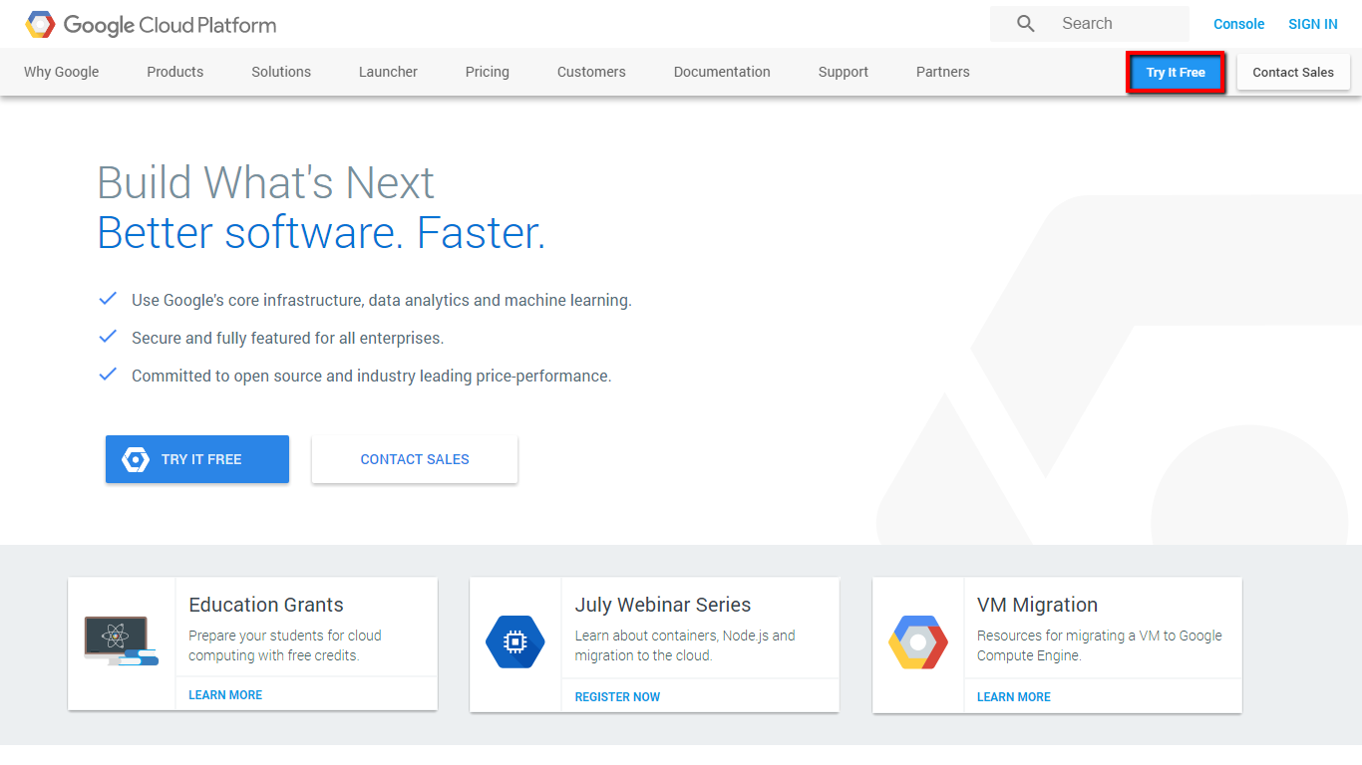Click REGISTER NOW for July Webinar Series

(617, 697)
